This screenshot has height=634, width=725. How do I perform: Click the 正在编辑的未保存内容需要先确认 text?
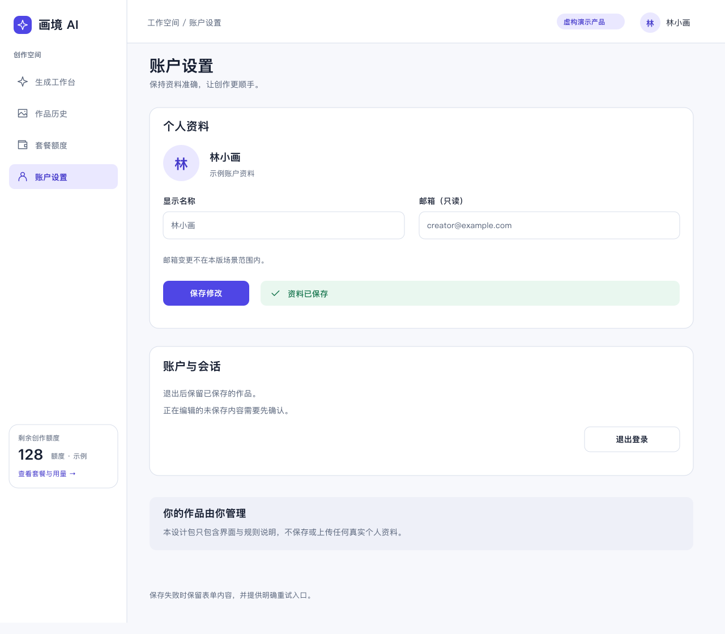[228, 410]
